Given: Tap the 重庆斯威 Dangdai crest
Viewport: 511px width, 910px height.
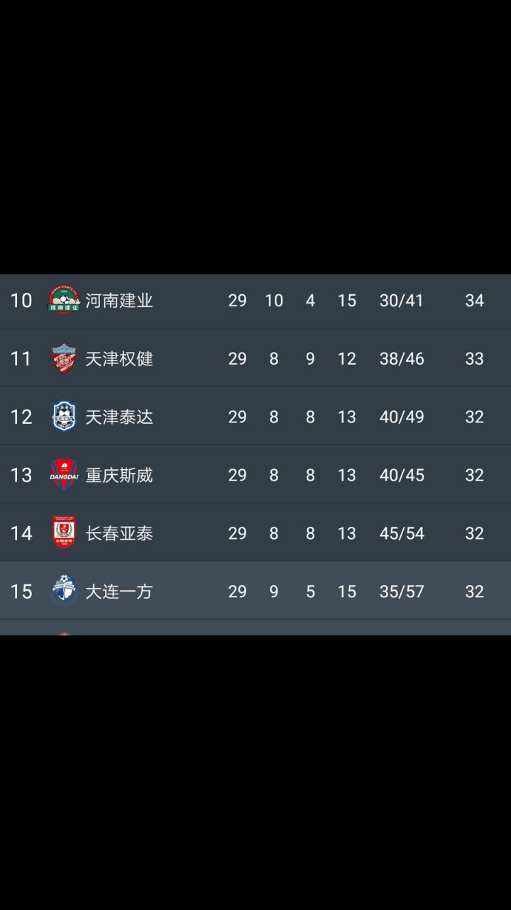Looking at the screenshot, I should [x=64, y=475].
